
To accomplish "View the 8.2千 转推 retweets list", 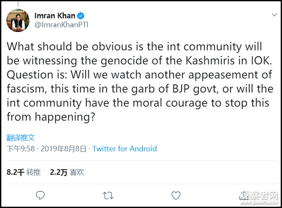I will click(23, 172).
